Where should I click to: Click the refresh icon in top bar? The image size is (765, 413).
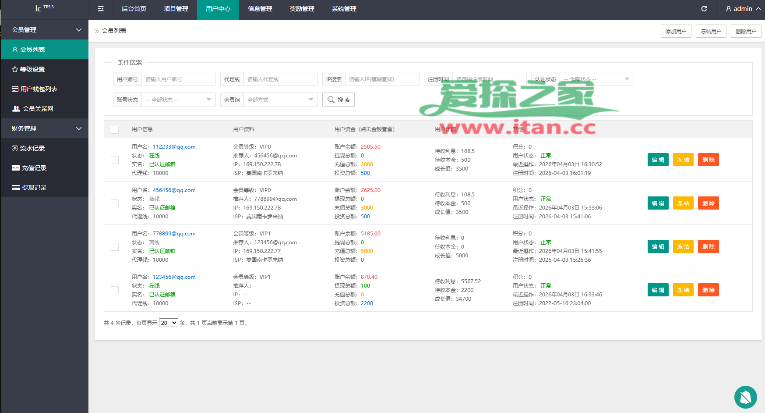[704, 9]
